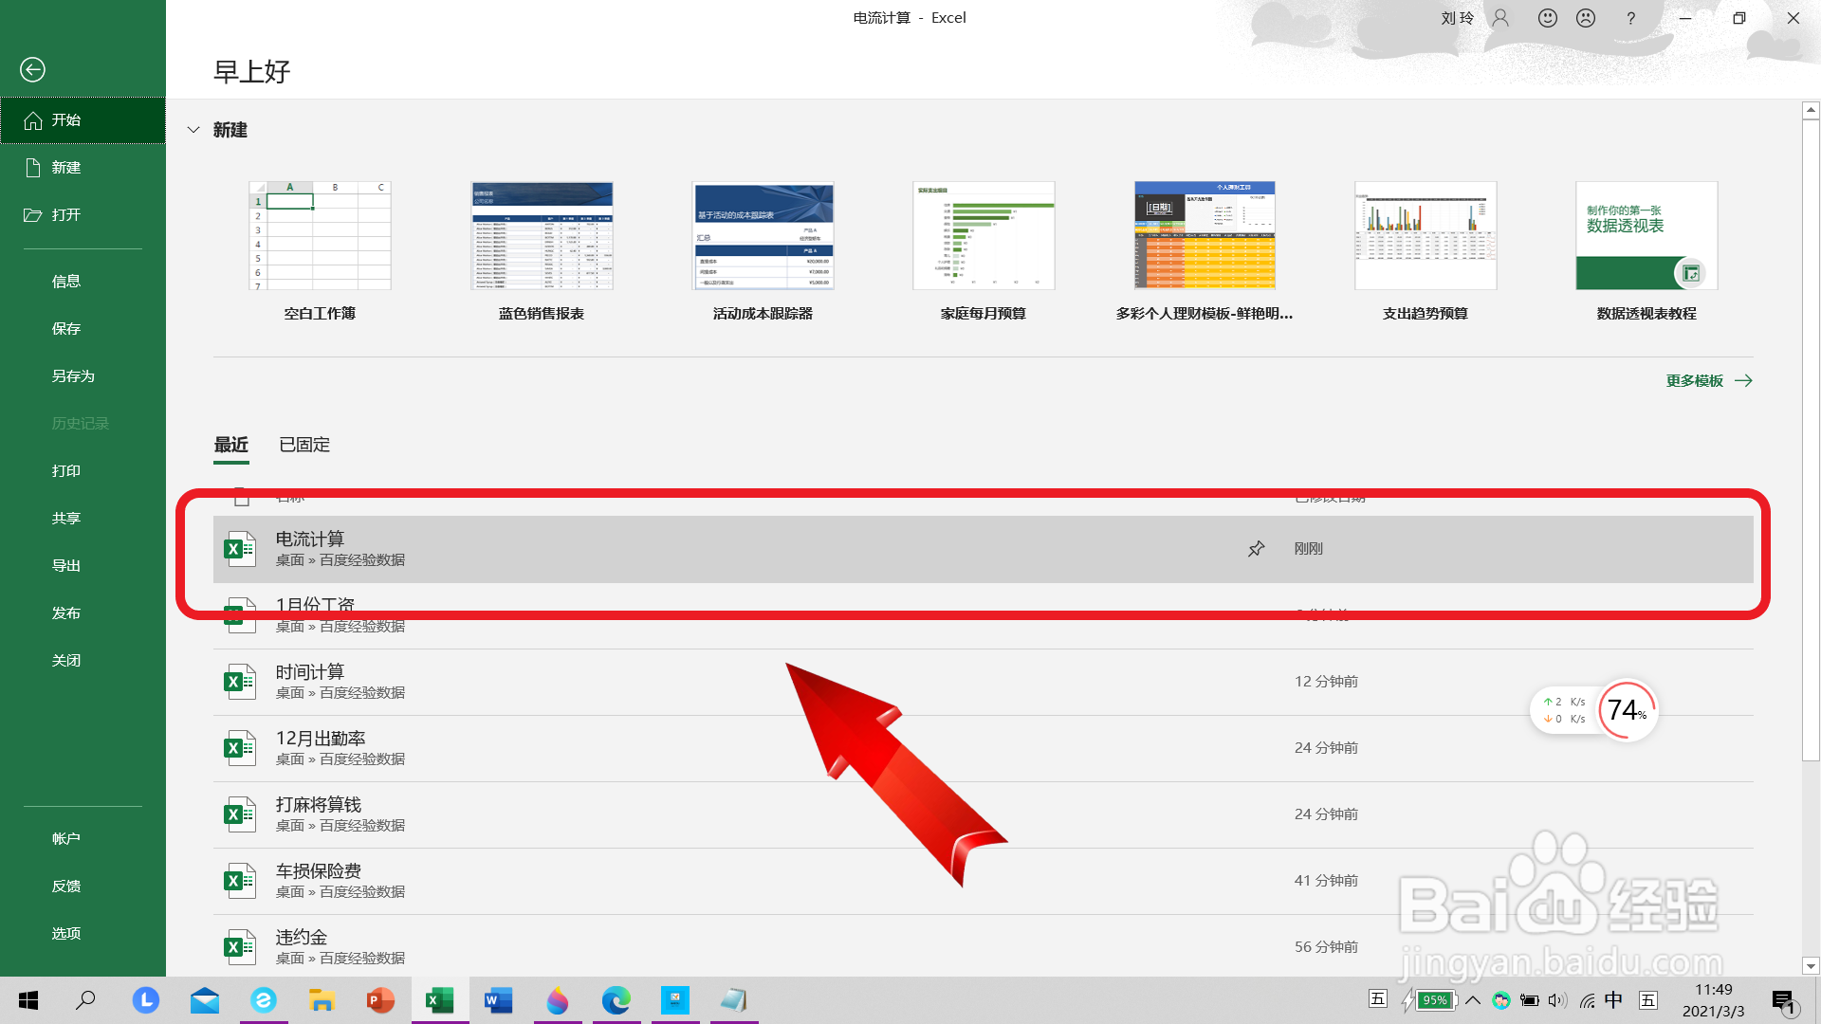This screenshot has width=1821, height=1024.
Task: Open 时间计算 file icon
Action: click(239, 682)
